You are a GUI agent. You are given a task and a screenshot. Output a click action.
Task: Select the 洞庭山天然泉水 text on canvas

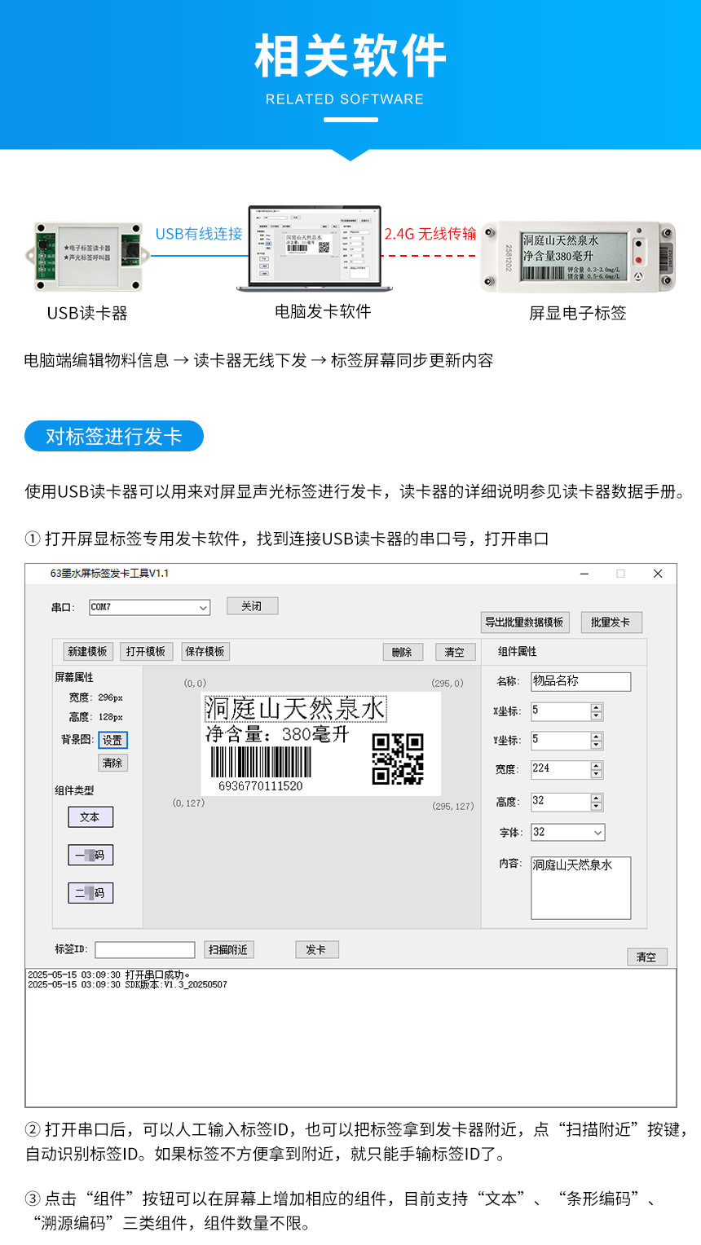click(294, 709)
